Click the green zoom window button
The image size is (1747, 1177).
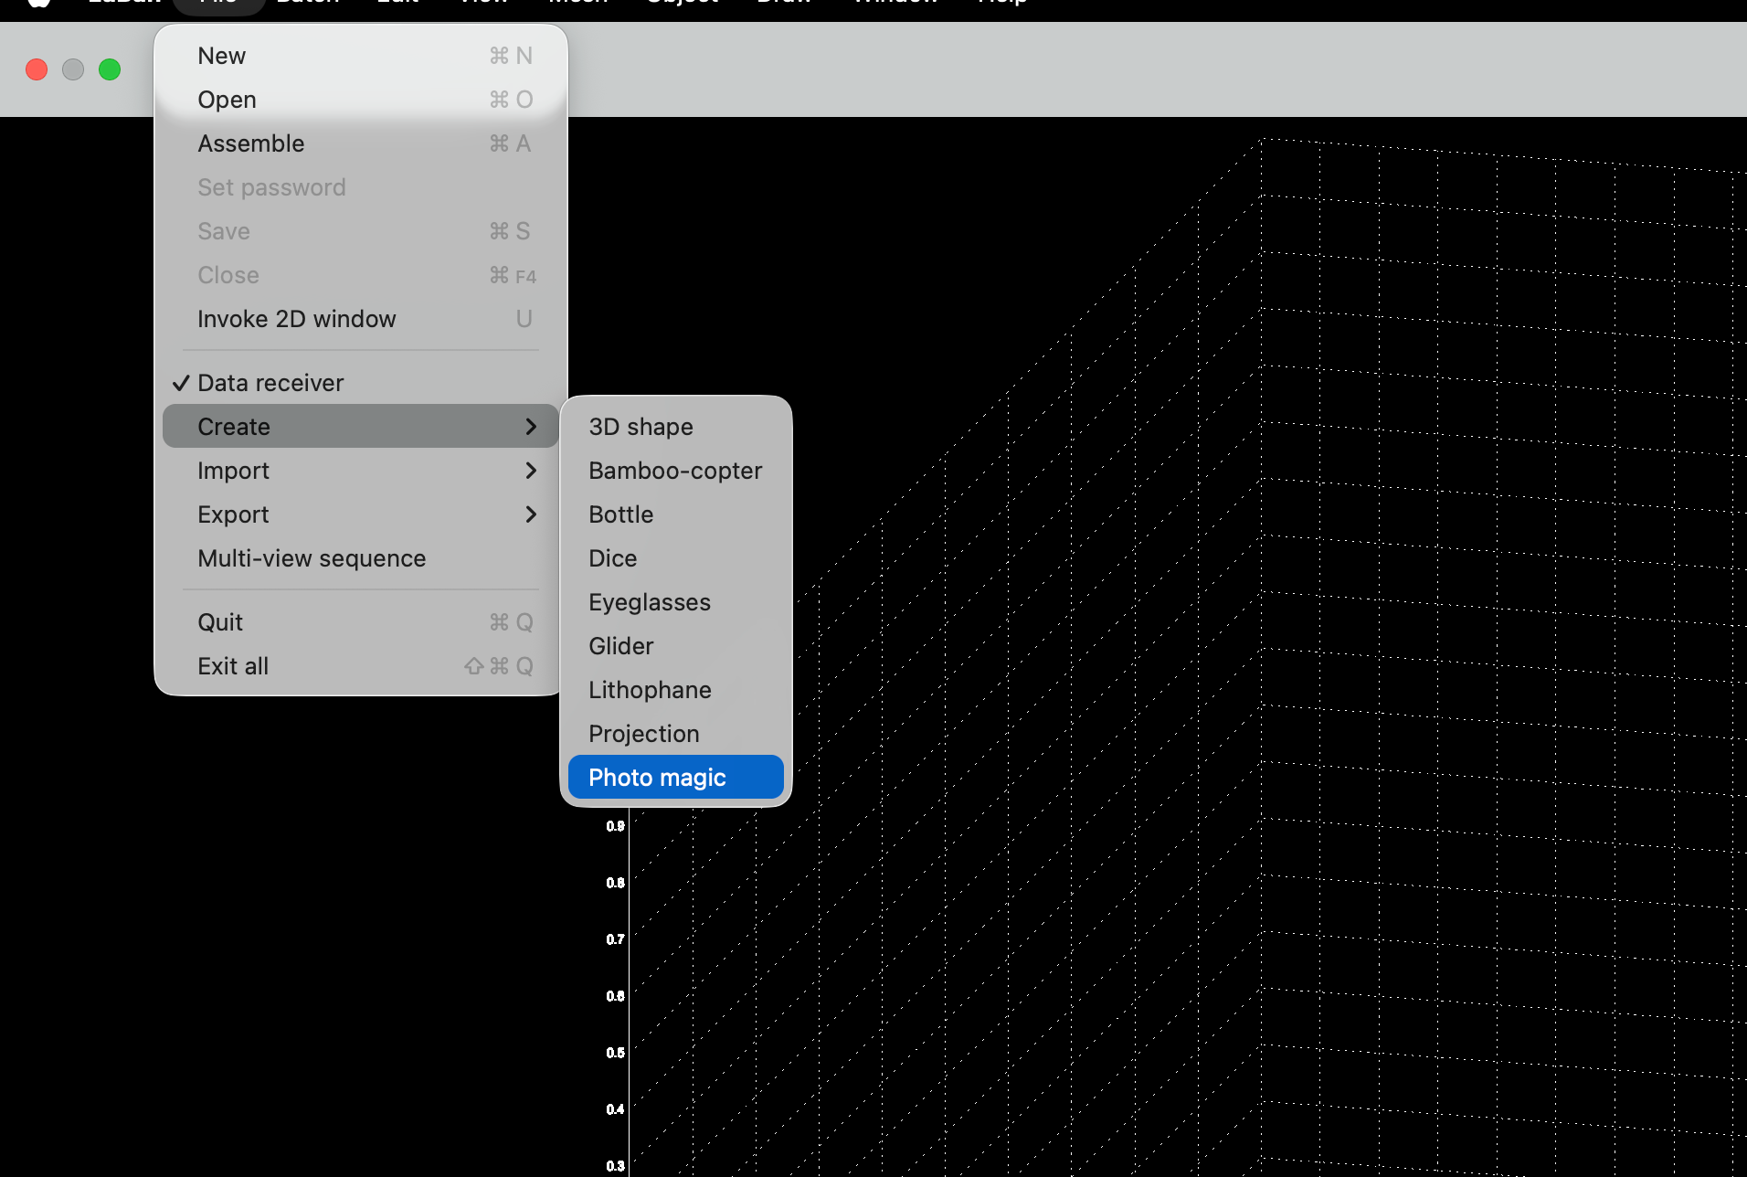[110, 69]
